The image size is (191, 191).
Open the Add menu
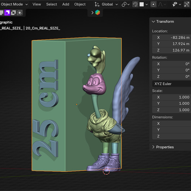(66, 4)
